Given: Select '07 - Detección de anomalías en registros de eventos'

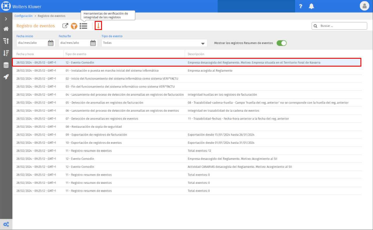Looking at the screenshot, I should click(x=187, y=119).
